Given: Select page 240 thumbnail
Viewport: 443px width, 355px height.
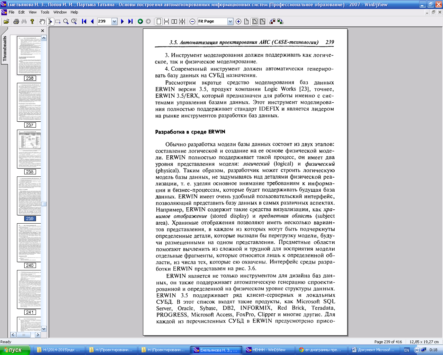Looking at the screenshot, I should (30, 243).
